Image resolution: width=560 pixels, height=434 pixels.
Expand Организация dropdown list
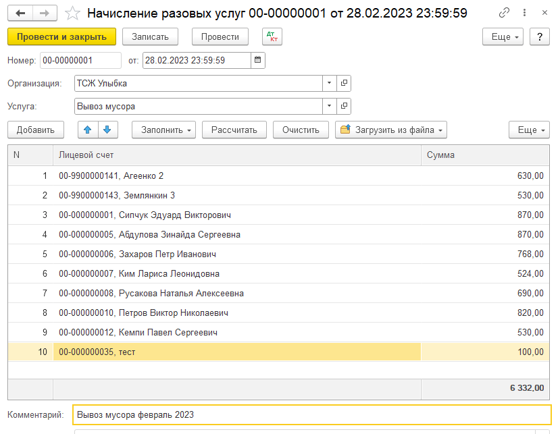(x=329, y=83)
